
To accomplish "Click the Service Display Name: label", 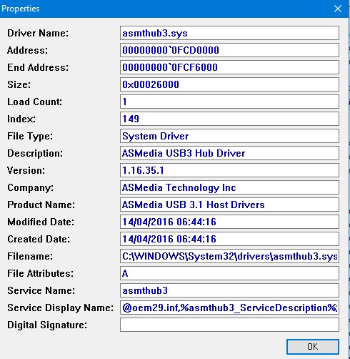I will 61,308.
